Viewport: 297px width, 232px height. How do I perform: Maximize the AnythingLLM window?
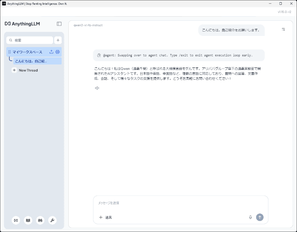click(x=281, y=4)
